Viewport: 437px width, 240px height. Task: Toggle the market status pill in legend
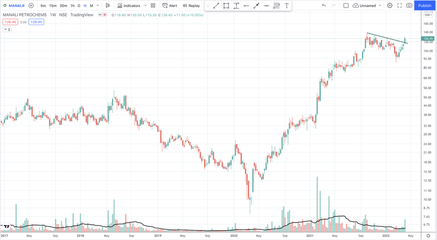[x=102, y=15]
